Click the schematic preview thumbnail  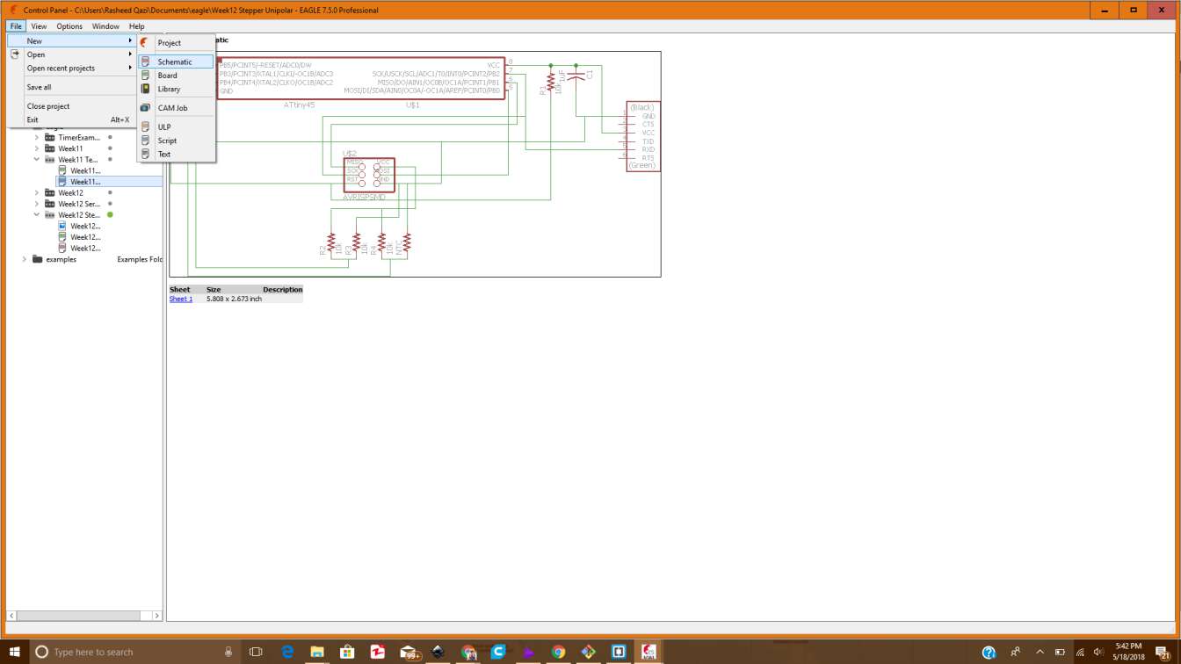[415, 164]
